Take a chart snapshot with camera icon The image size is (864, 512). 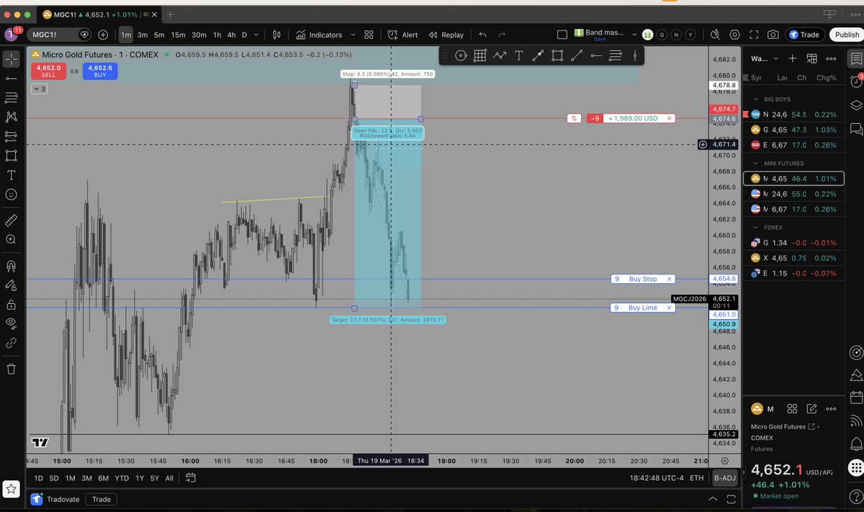click(773, 35)
